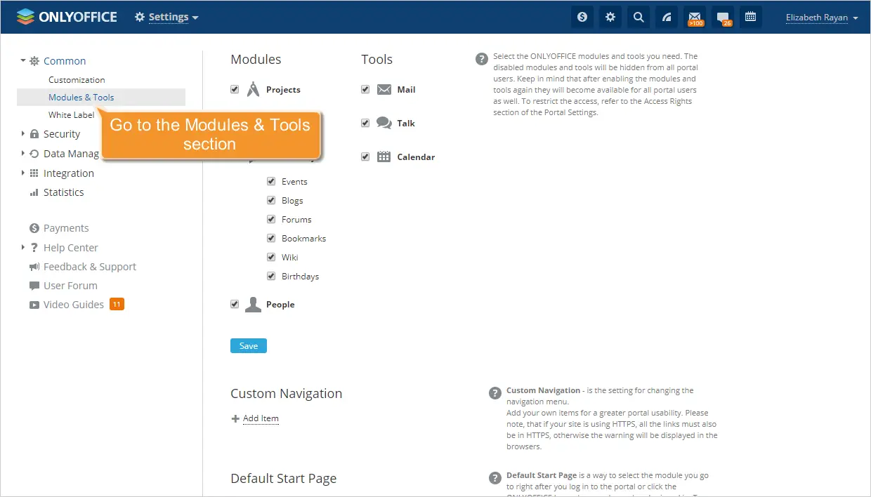Open the Payments link text in the sidebar
The height and width of the screenshot is (497, 871).
(x=66, y=228)
